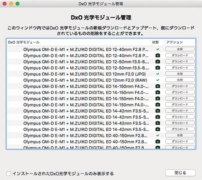The width and height of the screenshot is (202, 180).
Task: Select the installed 12-40mm F2.8 row with the checkmark
Action: pos(101,49)
